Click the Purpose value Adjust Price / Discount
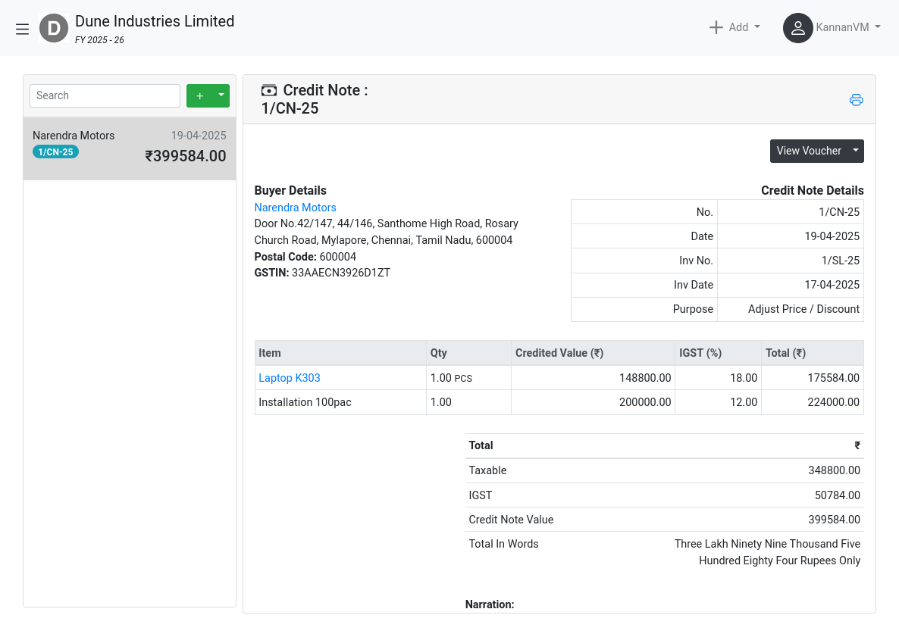The image size is (899, 634). tap(803, 309)
